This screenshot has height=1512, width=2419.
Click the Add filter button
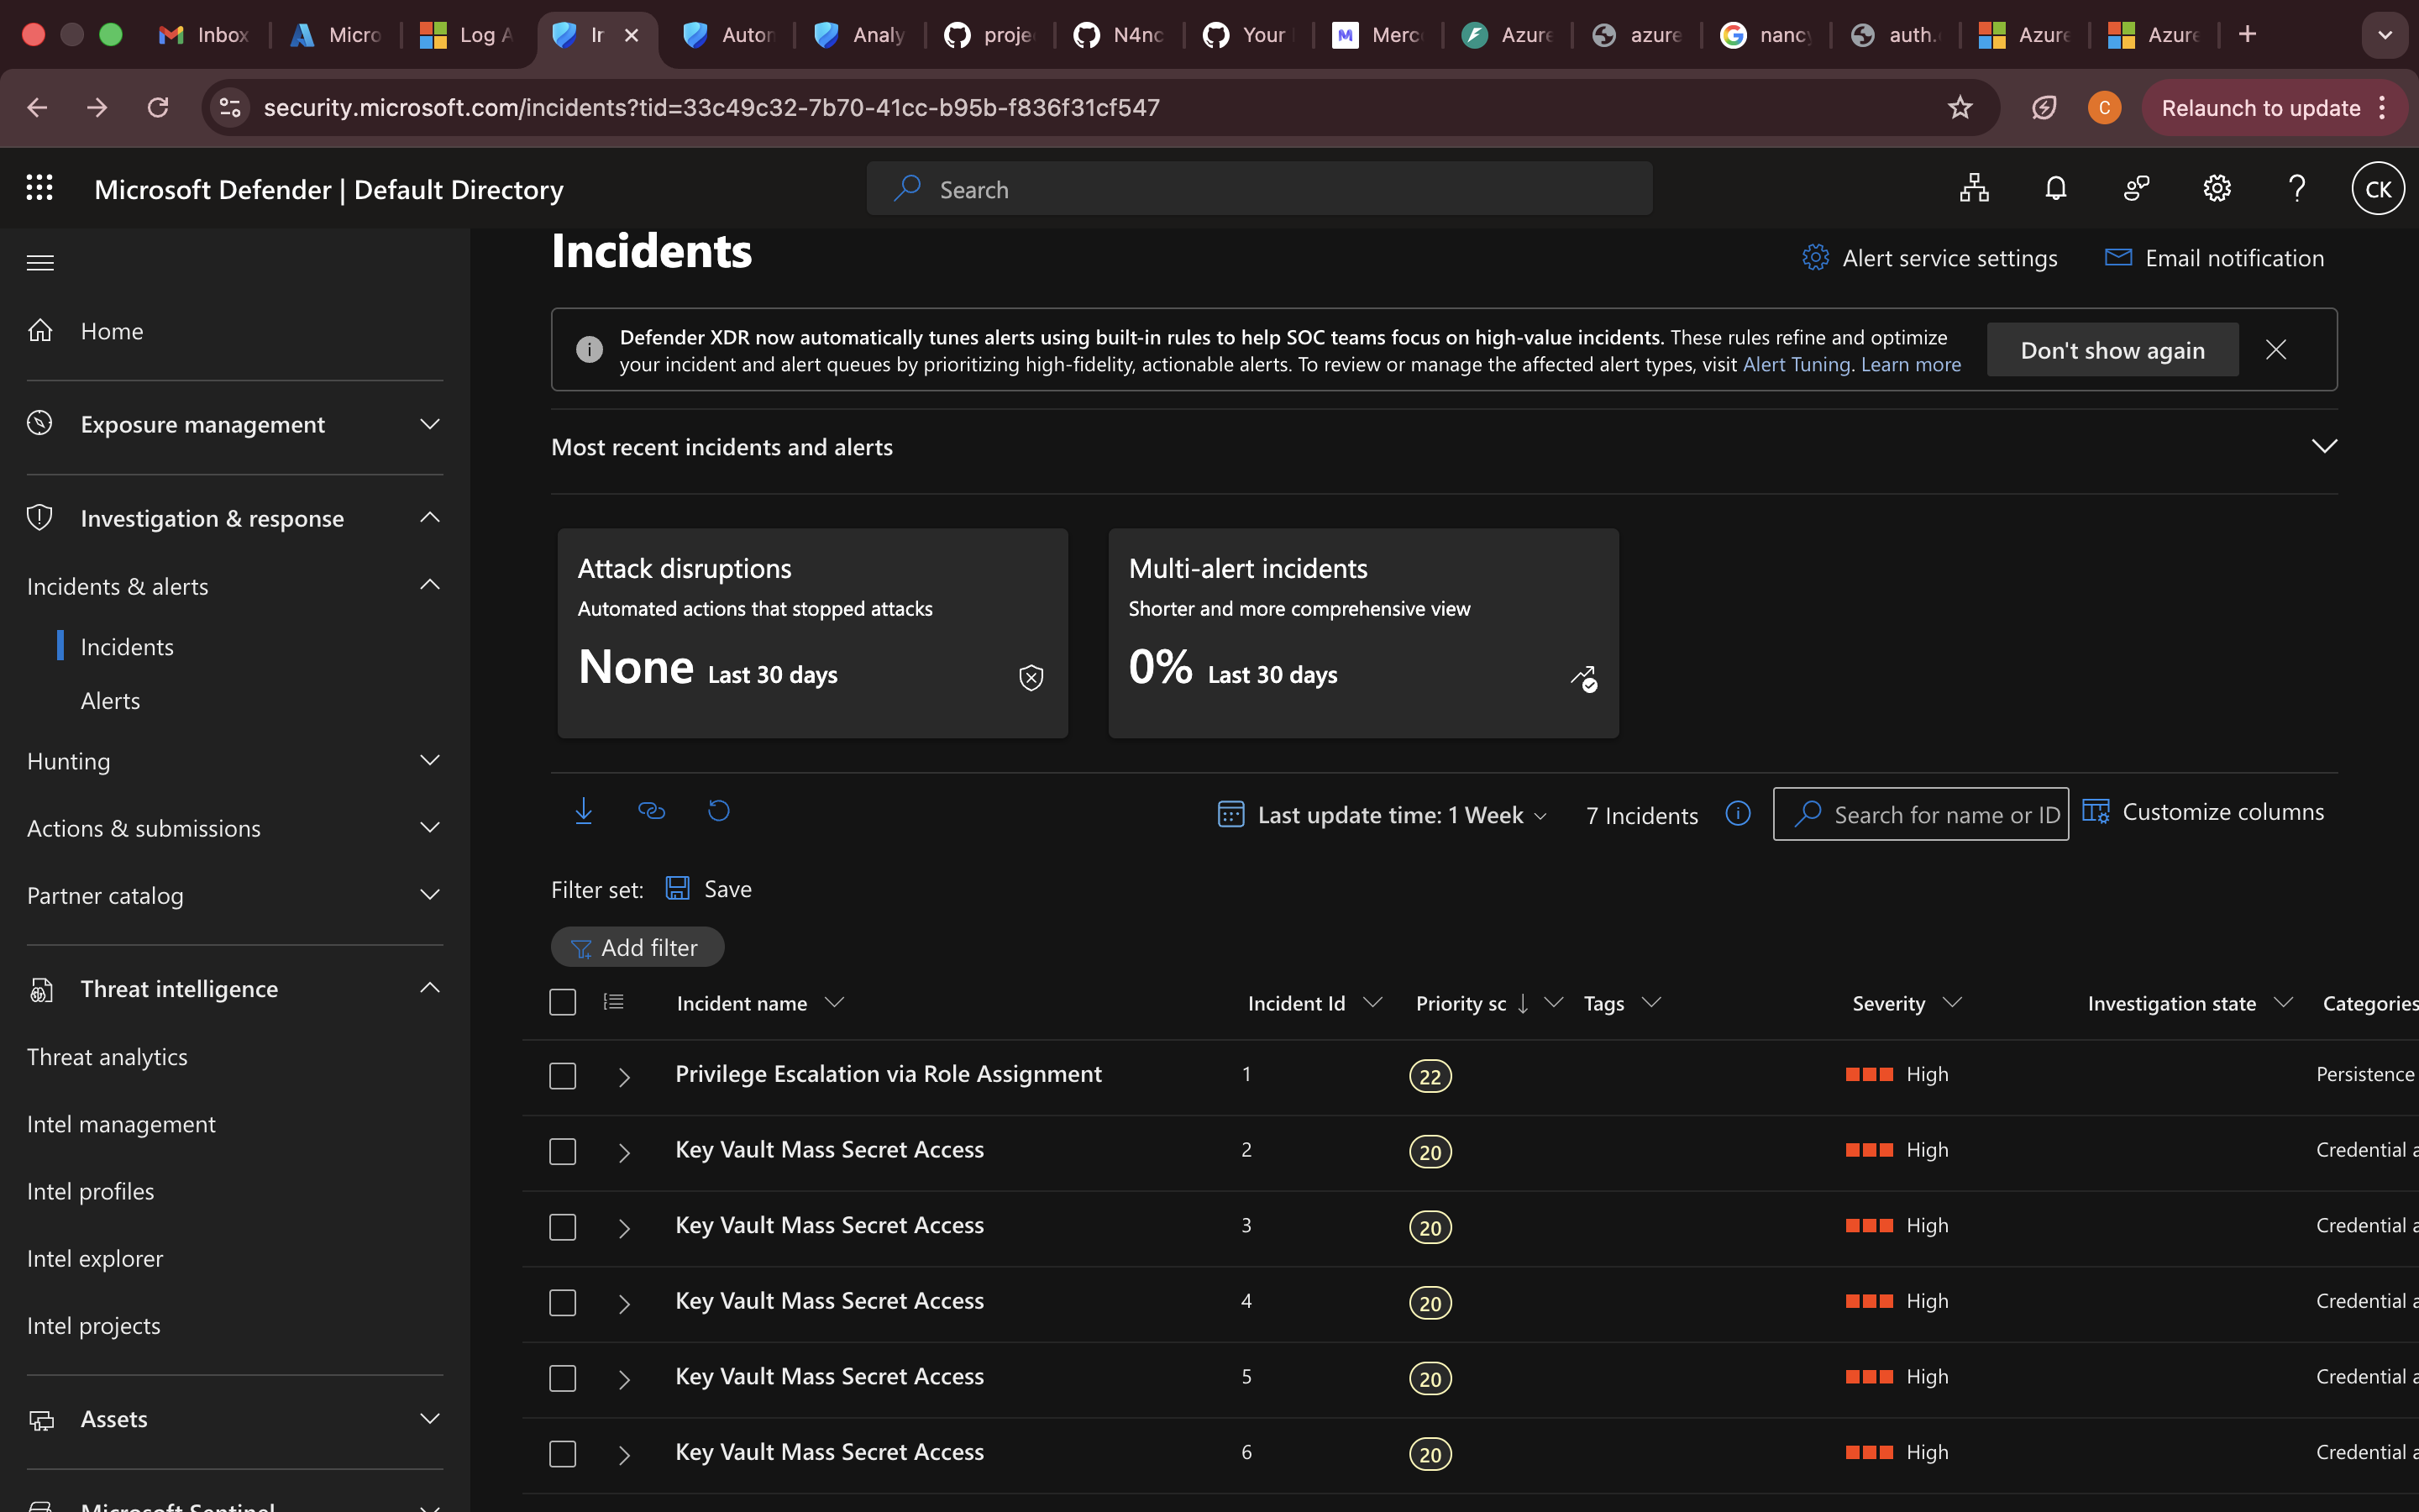637,947
